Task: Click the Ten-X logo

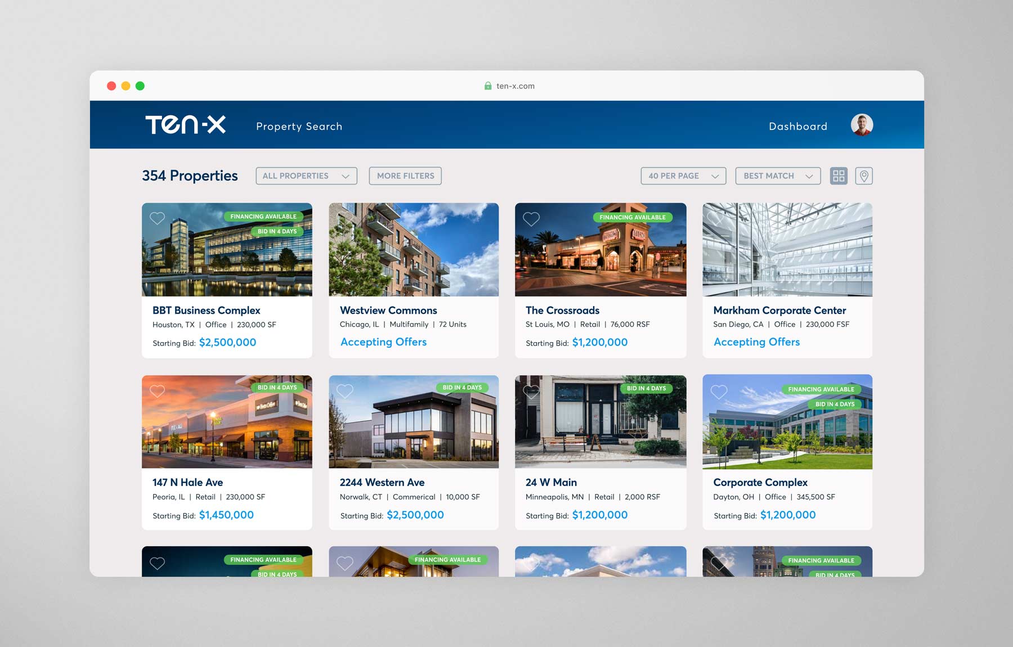Action: pos(186,125)
